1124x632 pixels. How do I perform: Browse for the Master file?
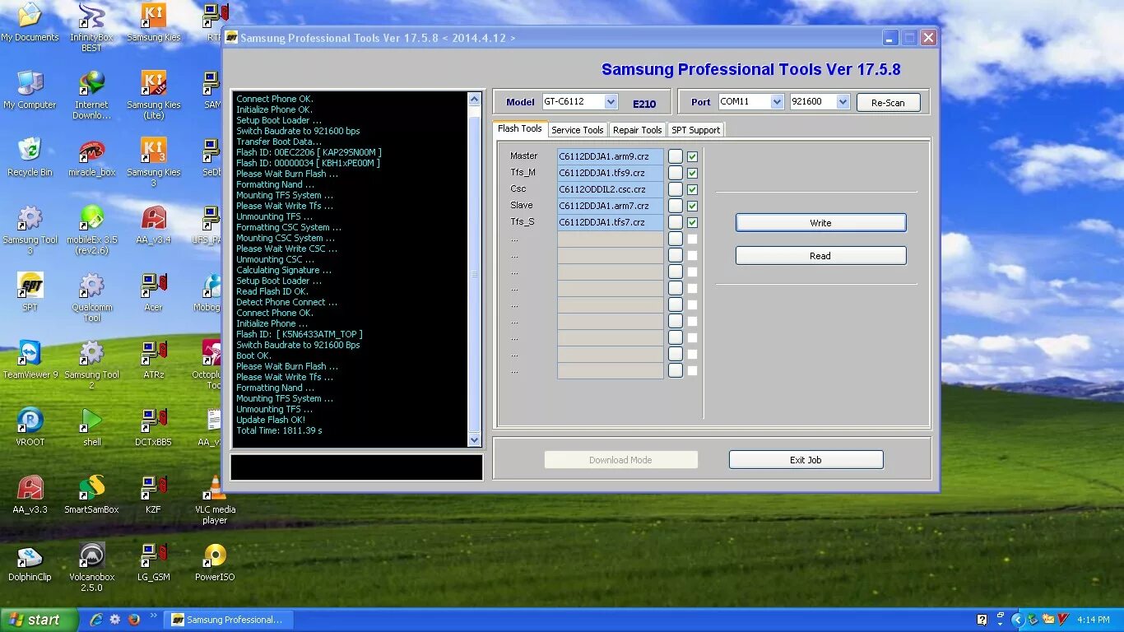(x=675, y=156)
